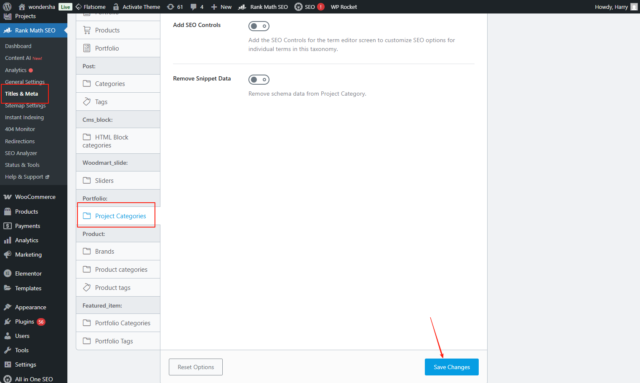
Task: Click the Save Changes button
Action: coord(452,367)
